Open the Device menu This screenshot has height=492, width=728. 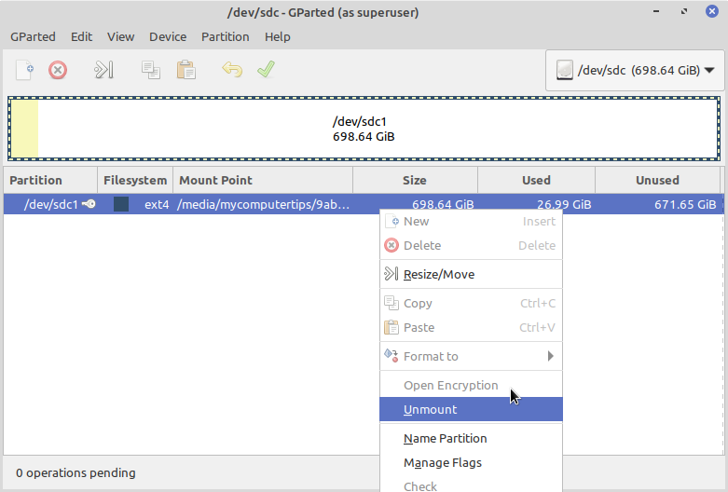tap(168, 36)
